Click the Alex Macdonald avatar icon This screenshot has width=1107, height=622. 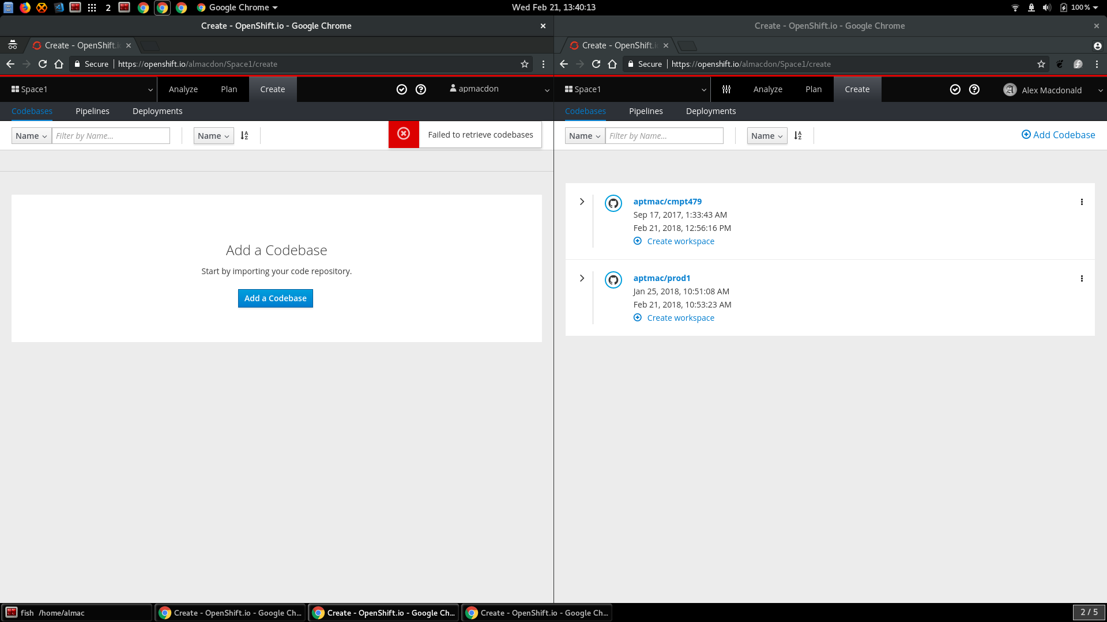tap(1010, 90)
